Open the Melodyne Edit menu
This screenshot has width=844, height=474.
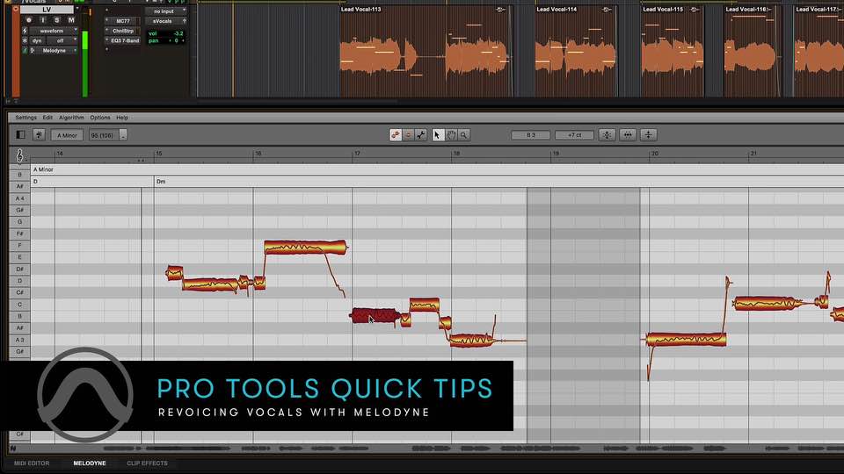click(x=47, y=117)
